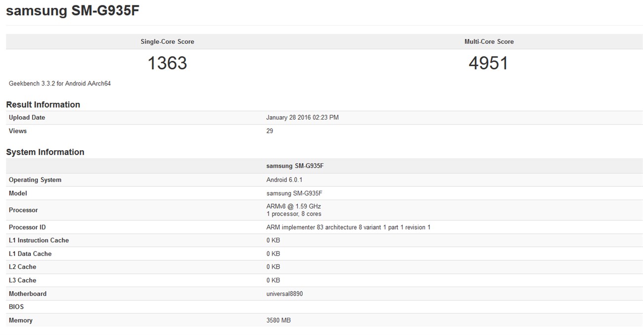
Task: Click the samsung SM-G935F table column header
Action: click(x=295, y=166)
